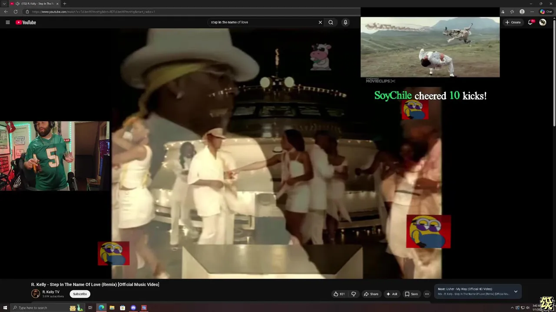Open YouTube notifications bell
556x312 pixels.
point(530,22)
